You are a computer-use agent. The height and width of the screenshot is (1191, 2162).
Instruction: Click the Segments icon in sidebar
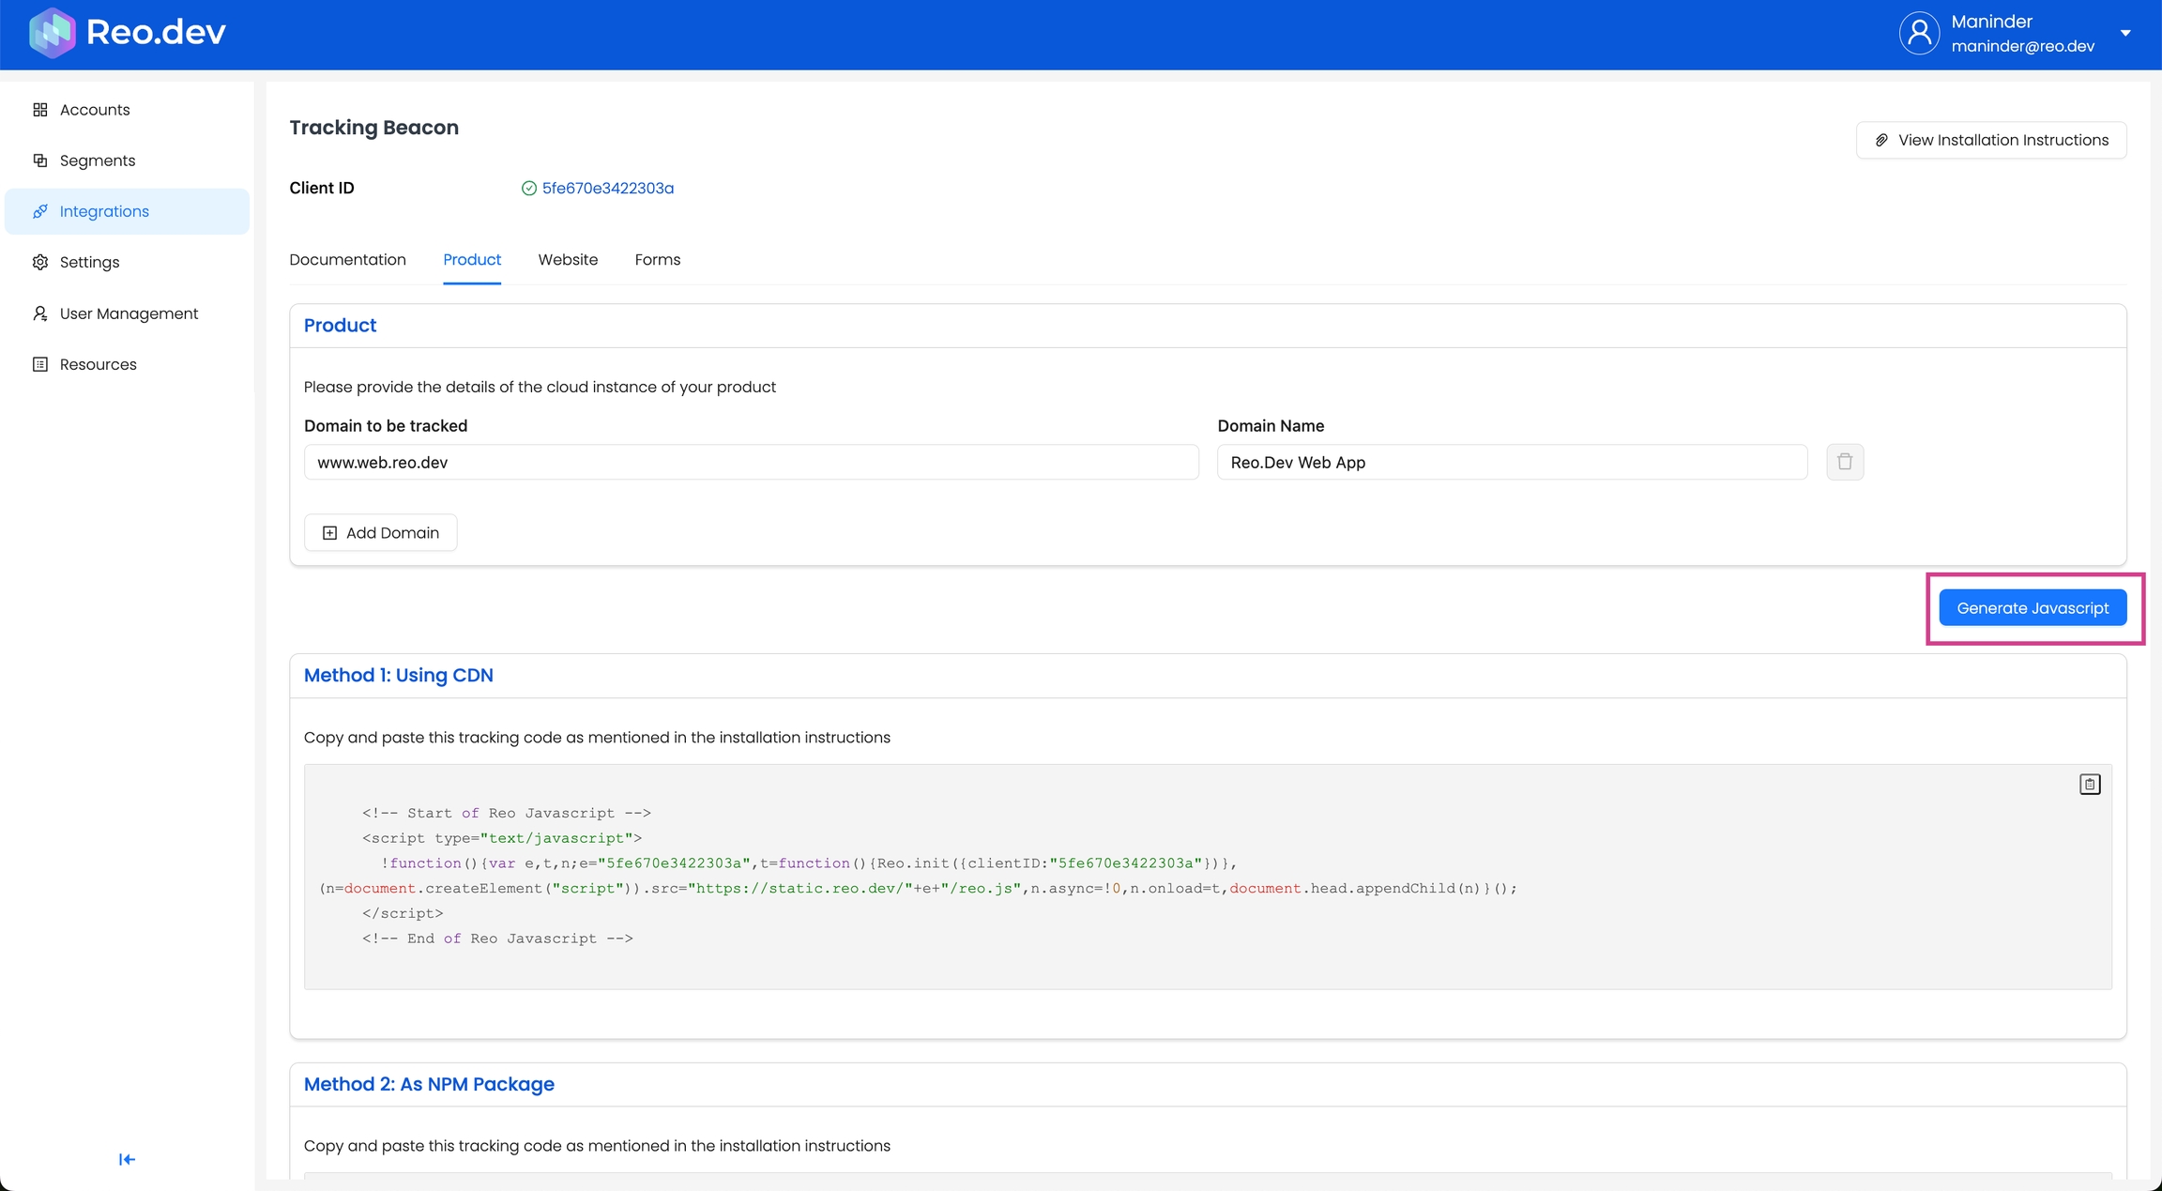39,160
